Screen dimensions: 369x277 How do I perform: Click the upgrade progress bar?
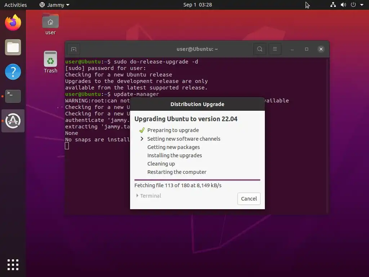point(197,180)
